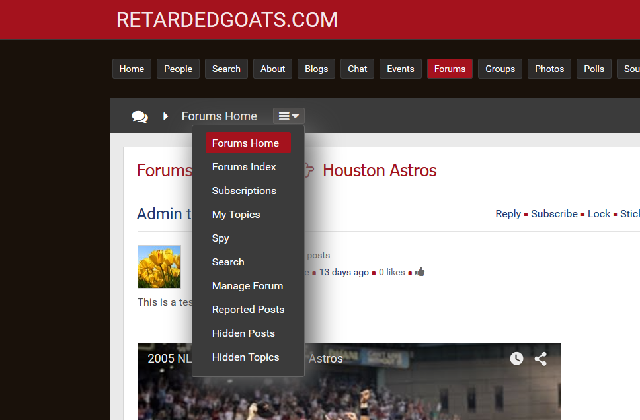
Task: Click the Reply link
Action: (x=508, y=214)
